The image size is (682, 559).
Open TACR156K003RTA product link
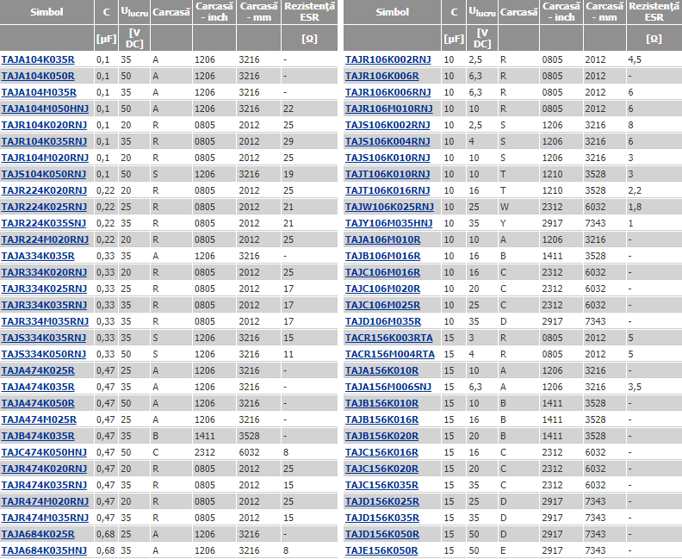click(x=389, y=338)
